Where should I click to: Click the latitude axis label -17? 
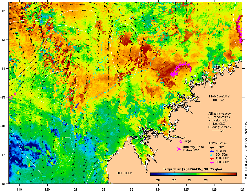pyautogui.click(x=3, y=155)
